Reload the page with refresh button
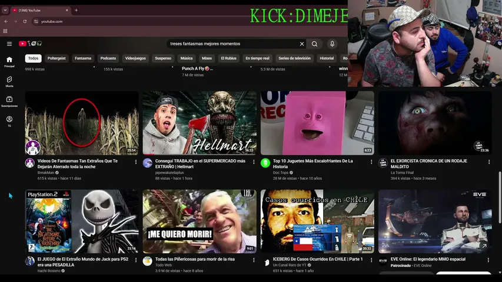Image resolution: width=502 pixels, height=282 pixels. click(25, 21)
